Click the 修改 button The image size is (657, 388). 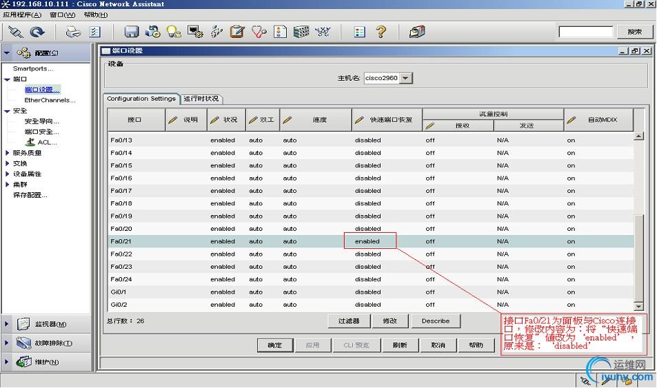coord(390,320)
